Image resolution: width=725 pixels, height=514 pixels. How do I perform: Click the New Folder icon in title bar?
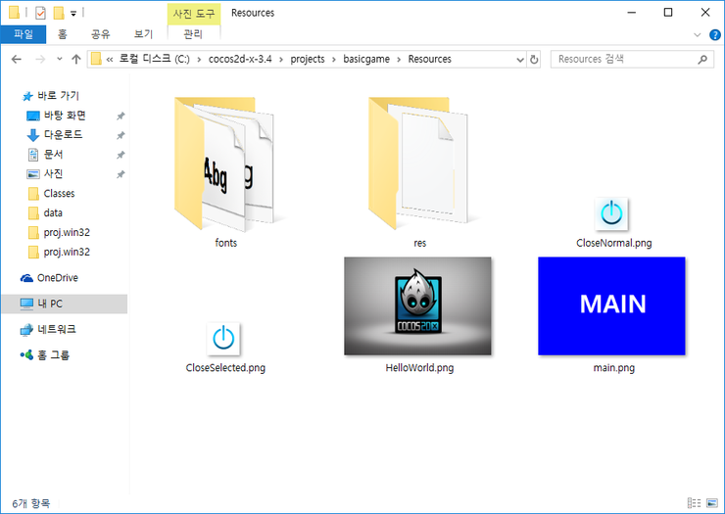click(x=59, y=13)
